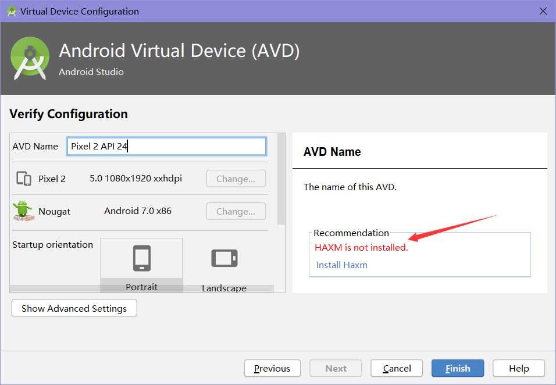Click the horizontal scrollbar below orientation options
This screenshot has height=385, width=556.
(142, 288)
